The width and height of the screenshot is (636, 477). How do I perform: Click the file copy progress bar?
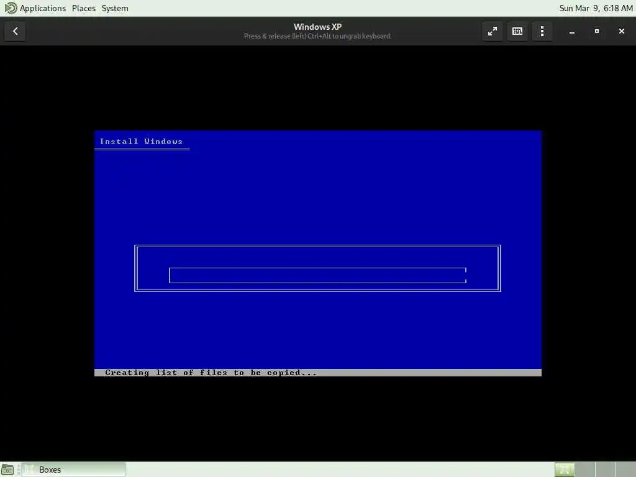click(317, 275)
